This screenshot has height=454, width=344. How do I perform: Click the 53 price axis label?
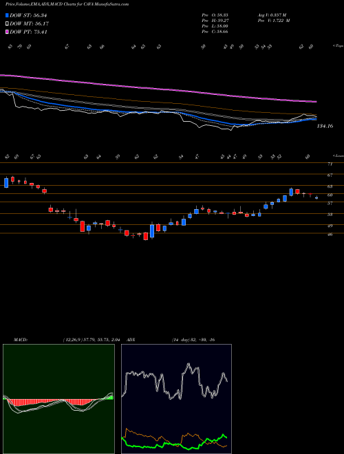point(330,215)
